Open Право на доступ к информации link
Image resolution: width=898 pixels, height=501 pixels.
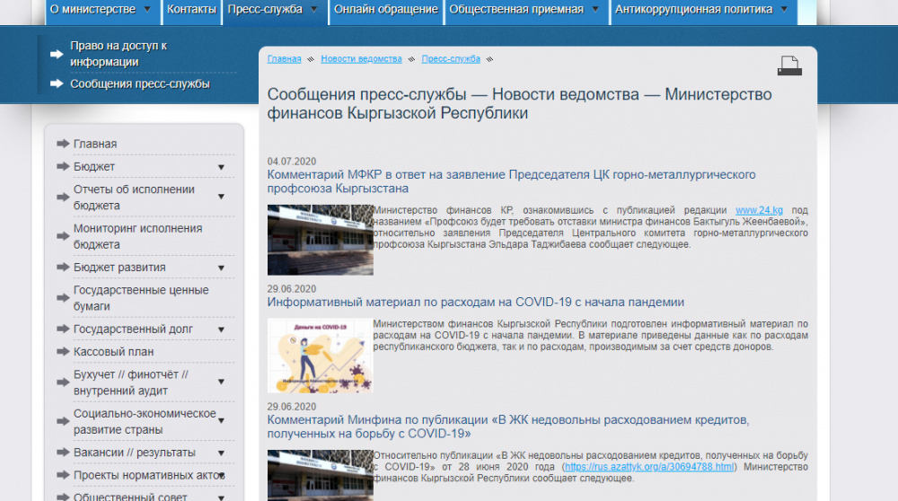(119, 54)
